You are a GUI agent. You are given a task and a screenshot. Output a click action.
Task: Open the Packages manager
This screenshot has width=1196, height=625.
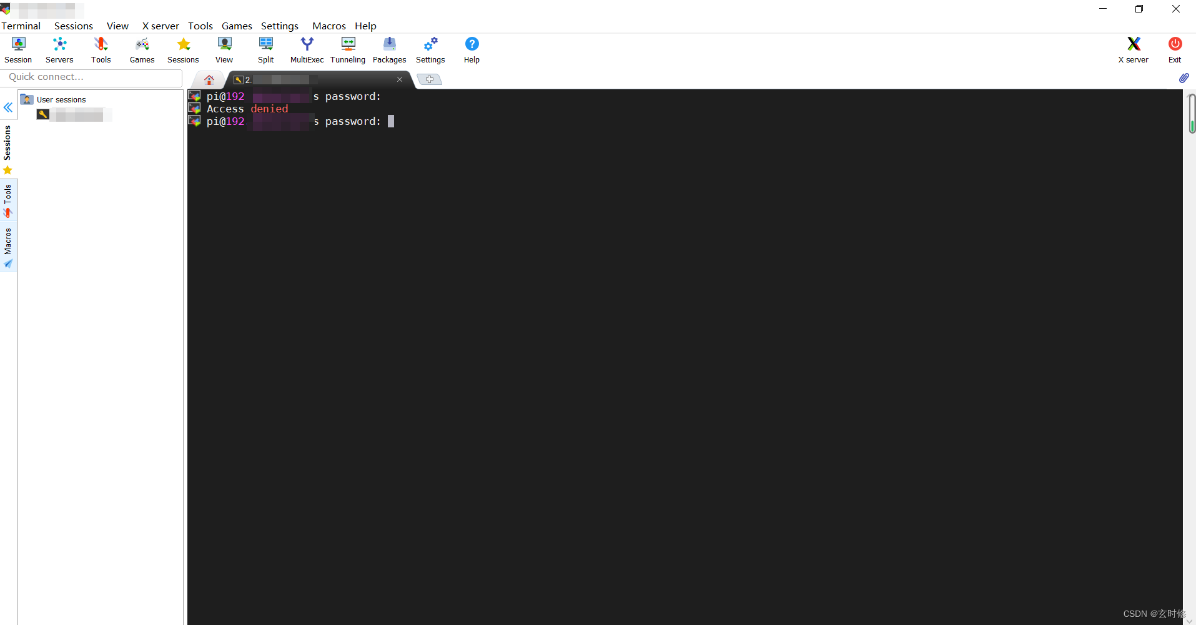click(389, 49)
